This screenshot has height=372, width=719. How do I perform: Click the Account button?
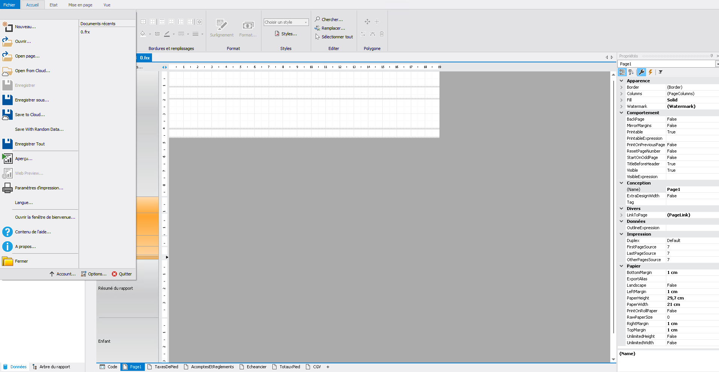[x=62, y=274]
